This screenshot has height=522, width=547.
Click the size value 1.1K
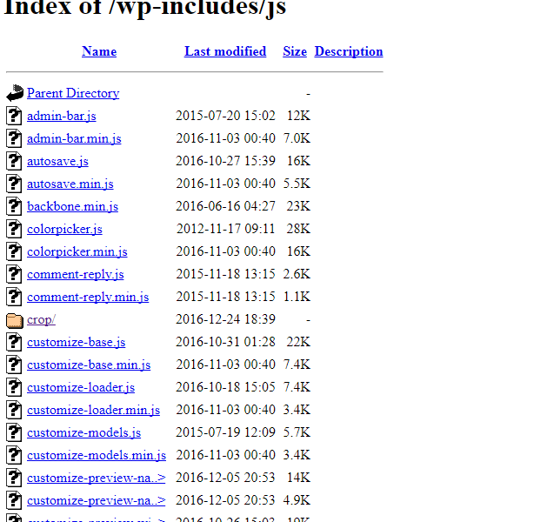click(x=297, y=297)
